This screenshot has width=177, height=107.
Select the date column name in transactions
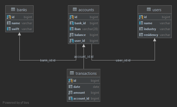[77, 87]
